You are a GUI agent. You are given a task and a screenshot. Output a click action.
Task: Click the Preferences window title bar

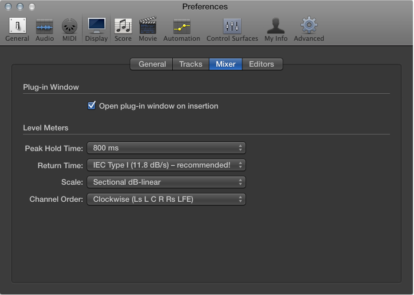click(x=205, y=6)
